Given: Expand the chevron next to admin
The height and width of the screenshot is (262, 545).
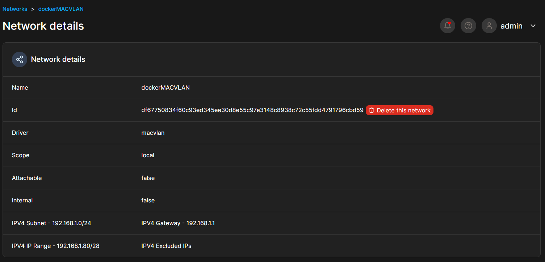Looking at the screenshot, I should click(533, 26).
